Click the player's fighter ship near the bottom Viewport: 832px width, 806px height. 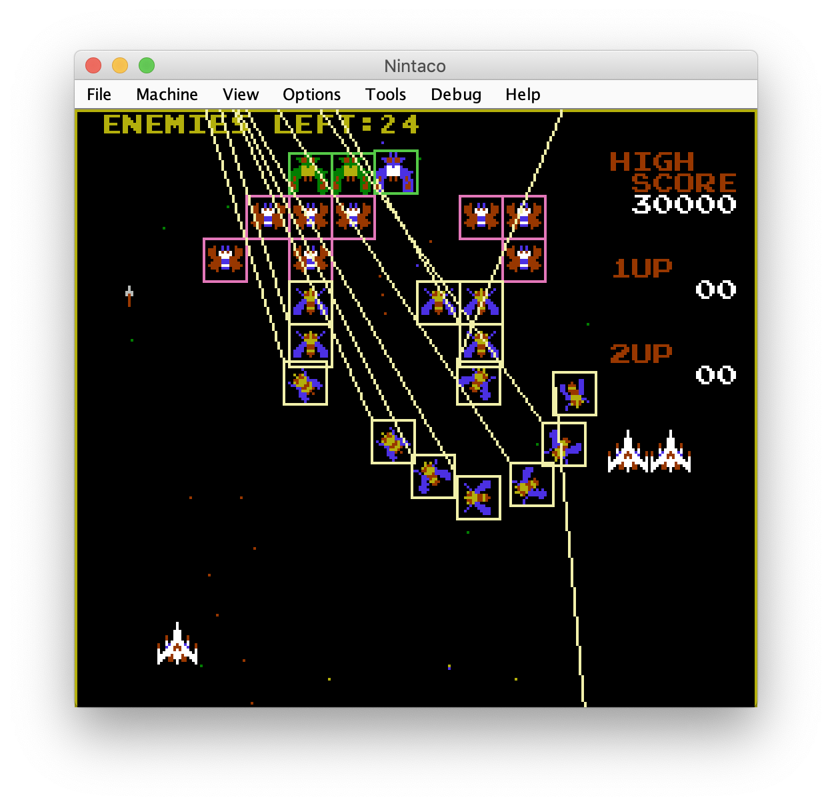(177, 644)
